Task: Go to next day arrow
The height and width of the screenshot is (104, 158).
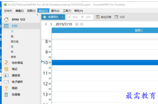Action: coord(51,24)
